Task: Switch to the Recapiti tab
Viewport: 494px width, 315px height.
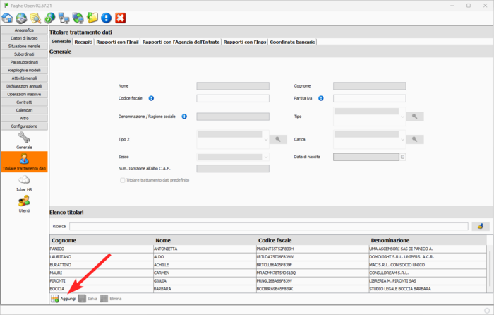Action: click(x=83, y=42)
